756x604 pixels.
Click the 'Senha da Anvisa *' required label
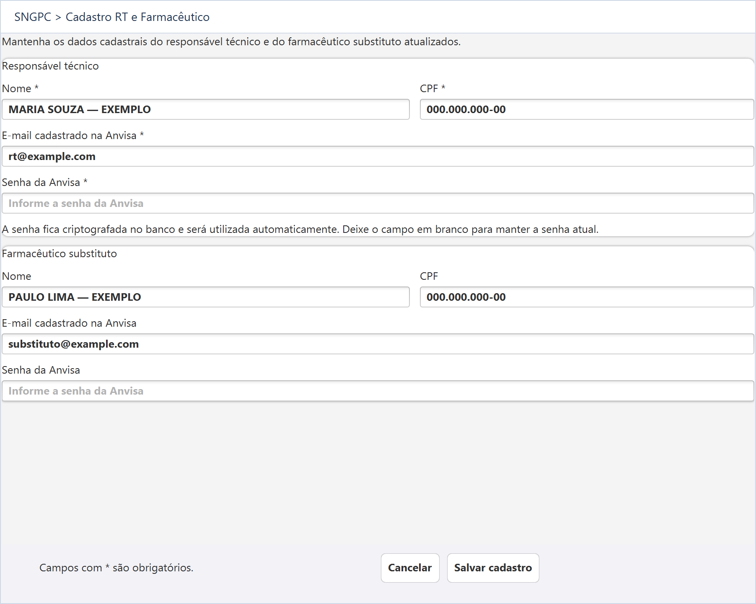(x=45, y=182)
